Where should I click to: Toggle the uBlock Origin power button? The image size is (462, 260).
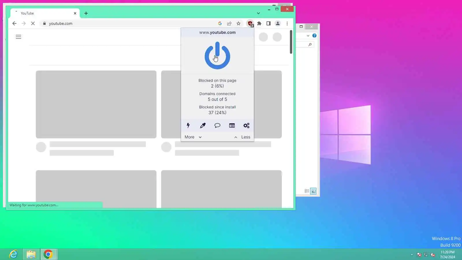[x=217, y=55]
